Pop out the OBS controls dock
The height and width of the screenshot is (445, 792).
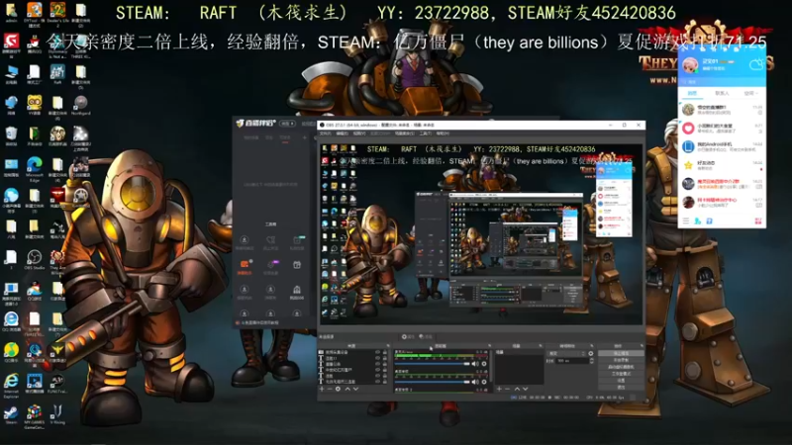point(643,345)
